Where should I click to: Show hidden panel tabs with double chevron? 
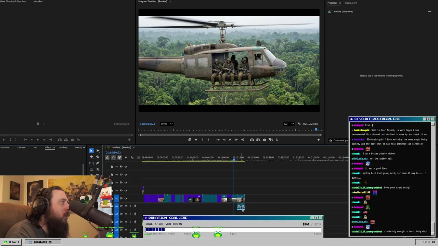84,148
